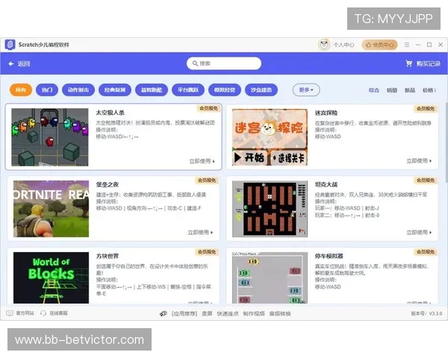Image resolution: width=448 pixels, height=358 pixels.
Task: Filter by 动作射击 category
Action: (x=78, y=90)
